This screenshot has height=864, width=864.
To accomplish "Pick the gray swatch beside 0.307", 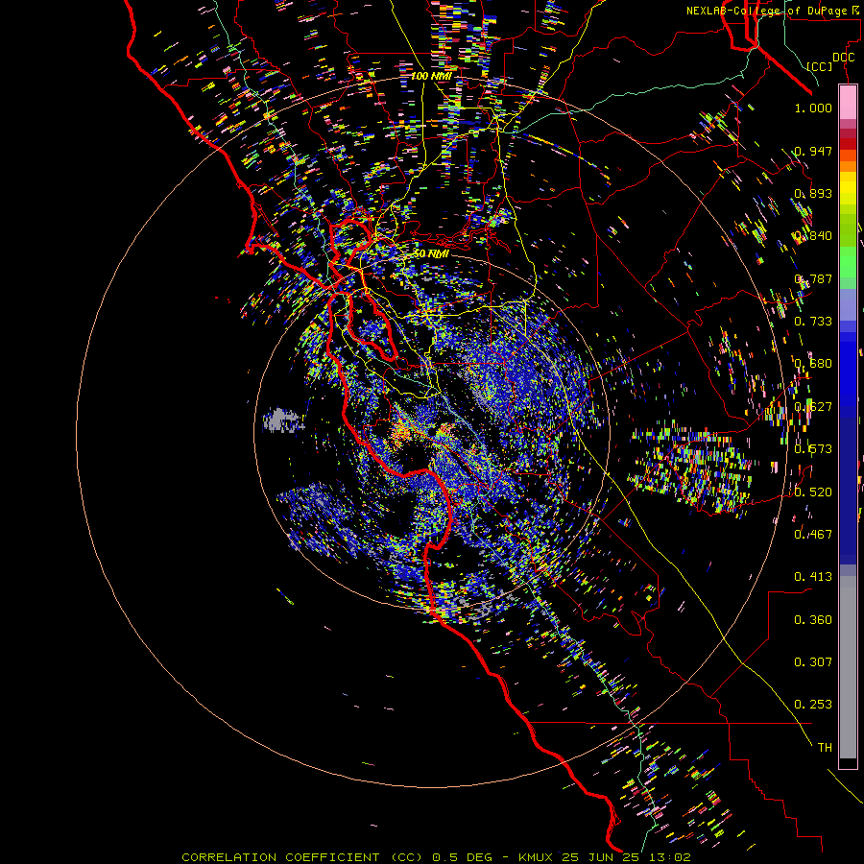I will click(x=848, y=667).
